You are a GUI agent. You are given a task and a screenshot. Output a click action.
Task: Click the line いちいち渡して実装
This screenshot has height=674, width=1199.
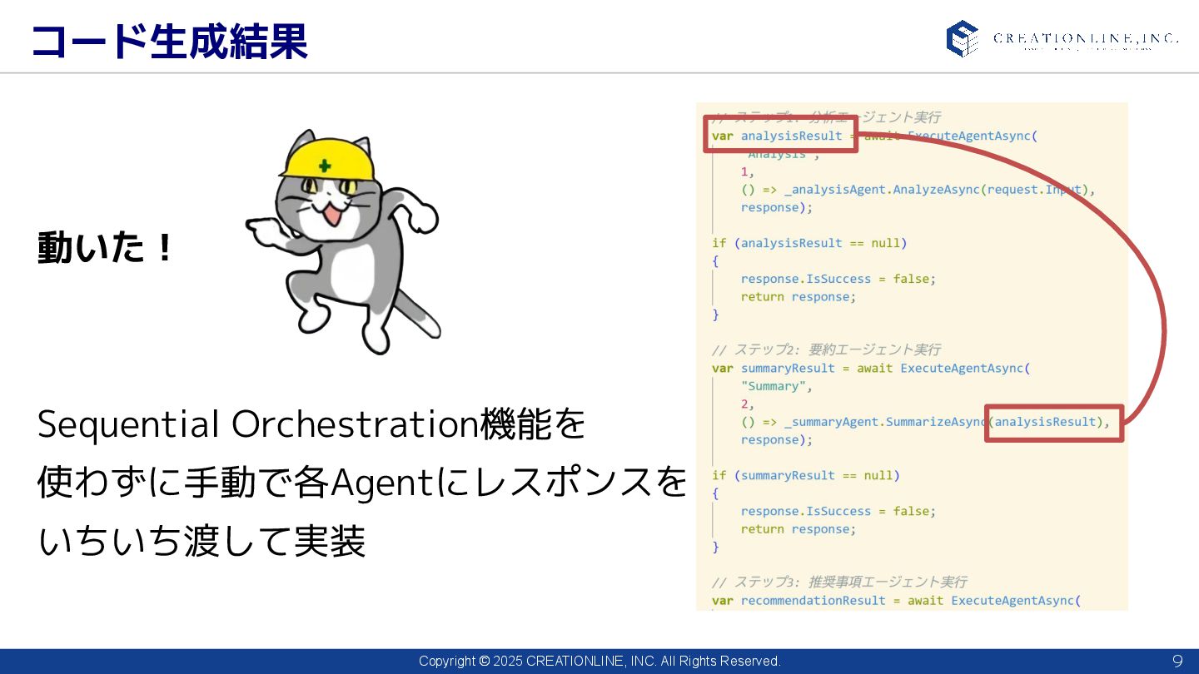click(x=201, y=543)
